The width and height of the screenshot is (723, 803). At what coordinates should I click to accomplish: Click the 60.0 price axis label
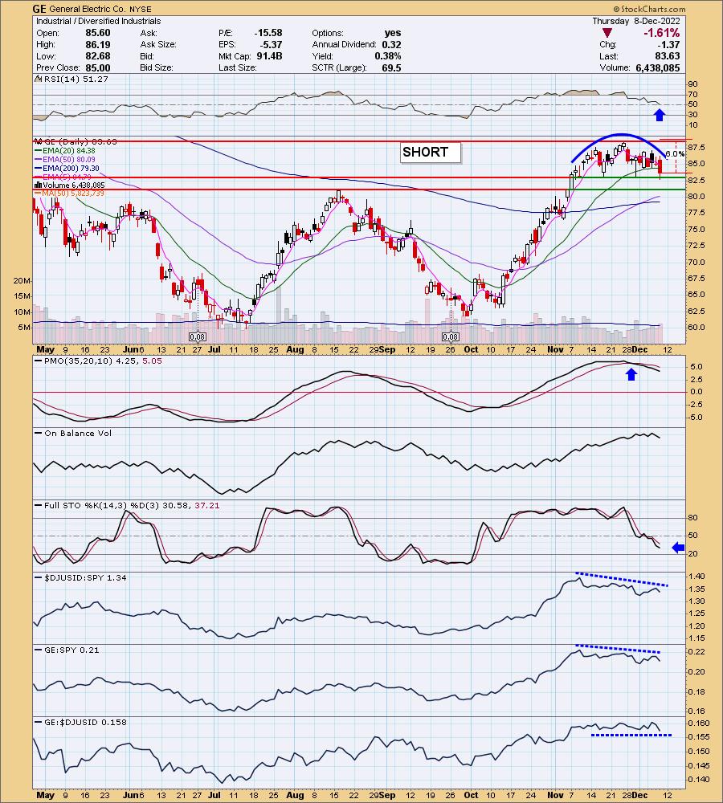pos(696,328)
